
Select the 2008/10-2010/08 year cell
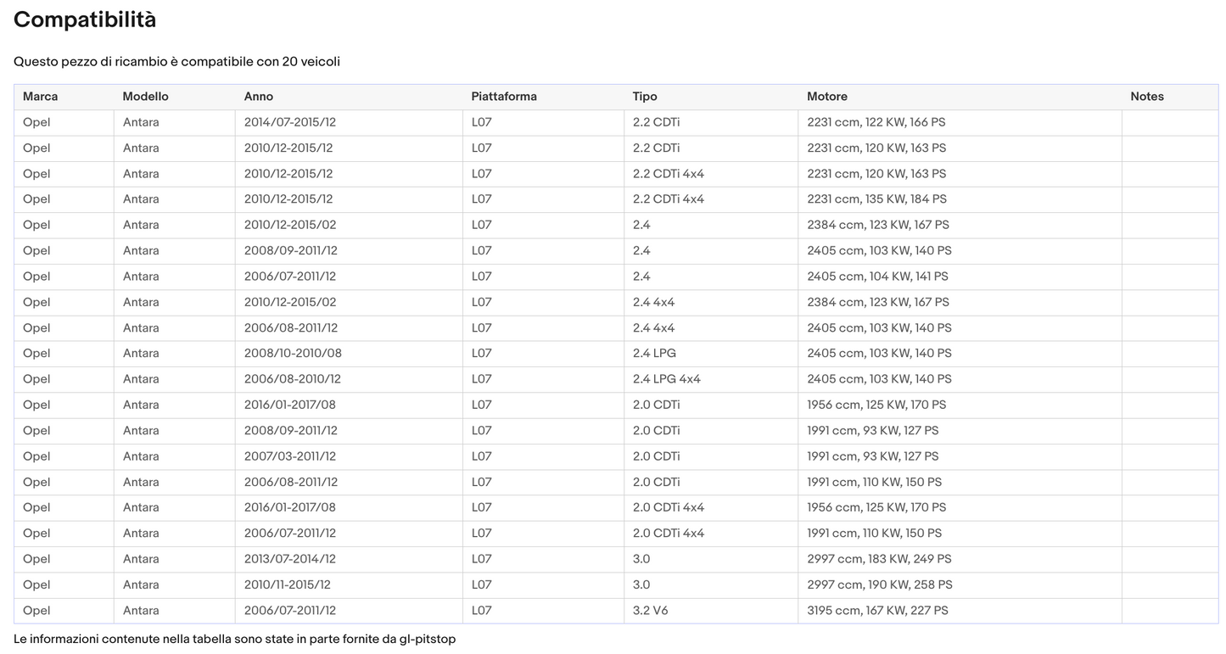[293, 354]
